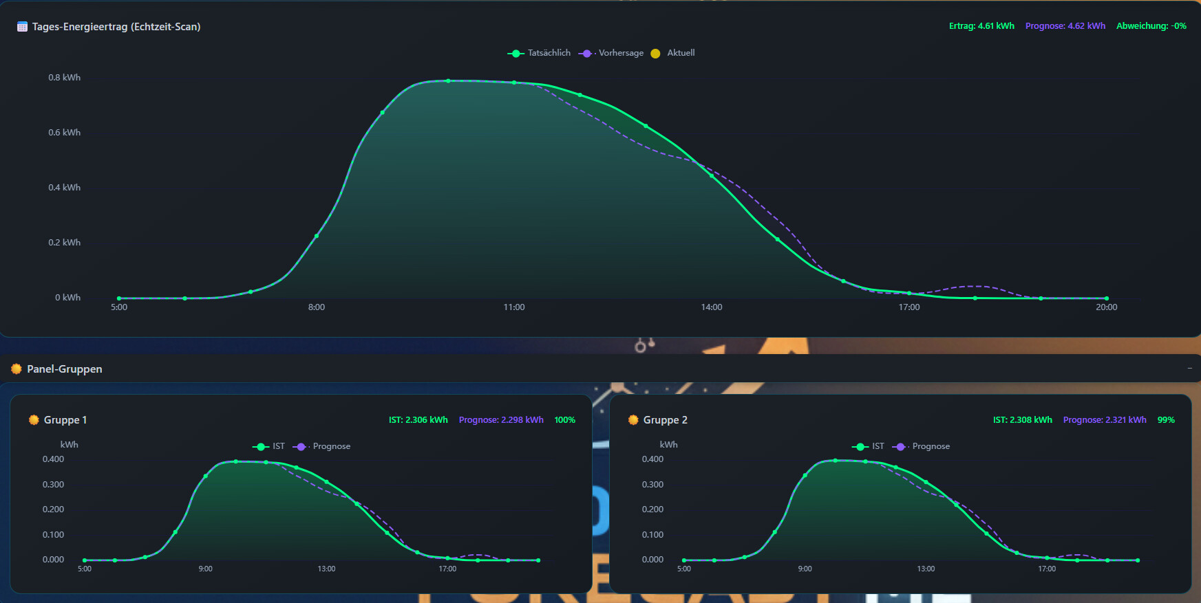Click green IST legend marker in Gruppe 2
This screenshot has height=603, width=1201.
860,447
